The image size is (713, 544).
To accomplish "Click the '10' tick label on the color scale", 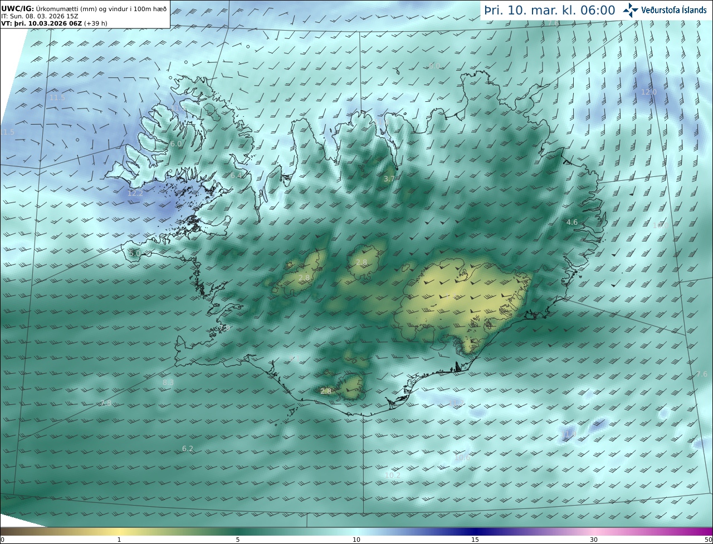I will tap(356, 540).
